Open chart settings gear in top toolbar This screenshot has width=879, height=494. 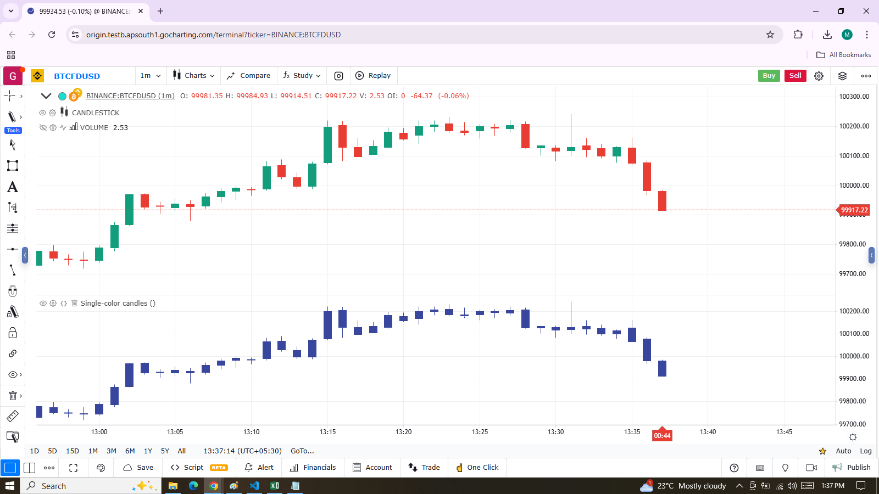819,76
